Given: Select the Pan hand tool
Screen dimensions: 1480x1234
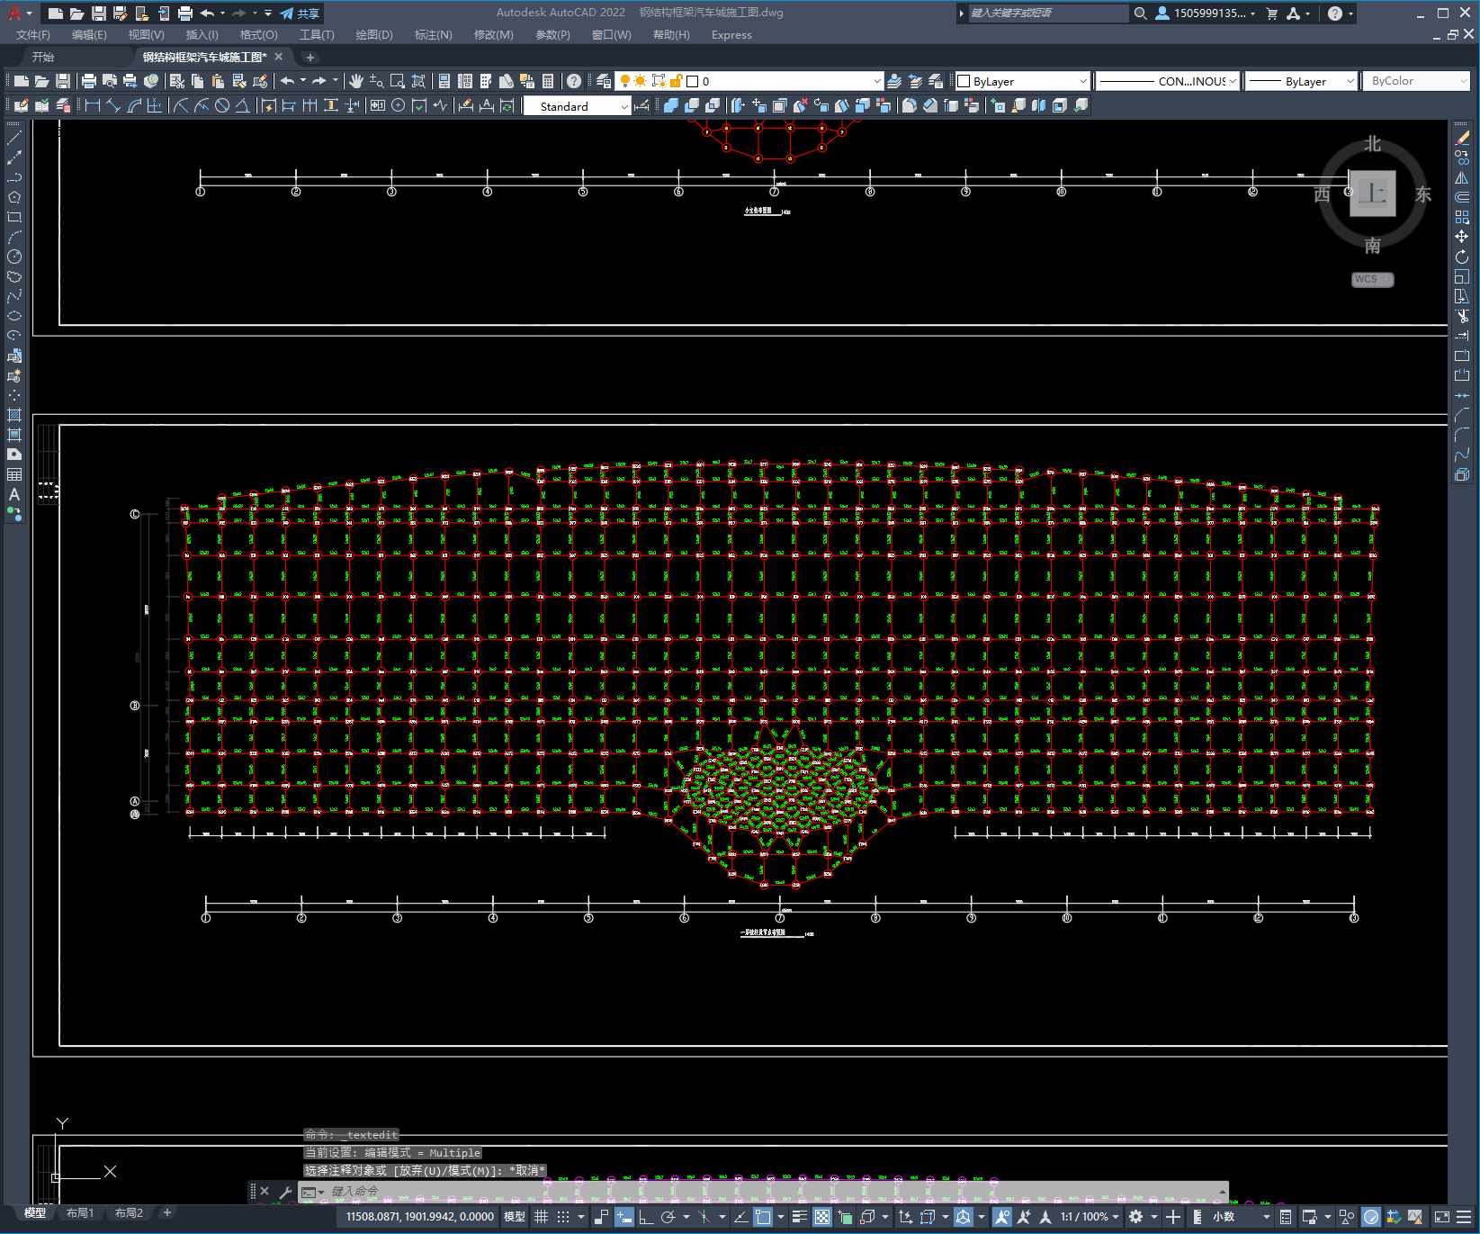Looking at the screenshot, I should pos(356,81).
